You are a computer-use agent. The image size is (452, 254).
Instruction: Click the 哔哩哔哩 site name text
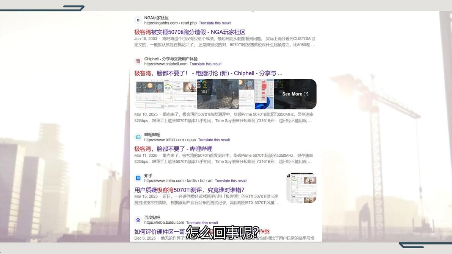(152, 135)
